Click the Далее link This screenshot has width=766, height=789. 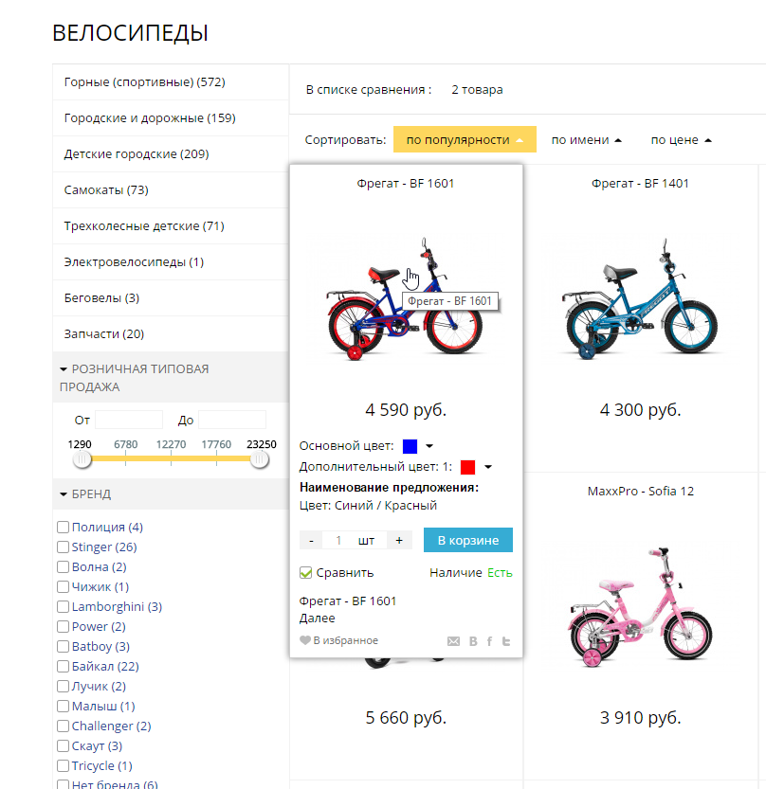[x=318, y=618]
